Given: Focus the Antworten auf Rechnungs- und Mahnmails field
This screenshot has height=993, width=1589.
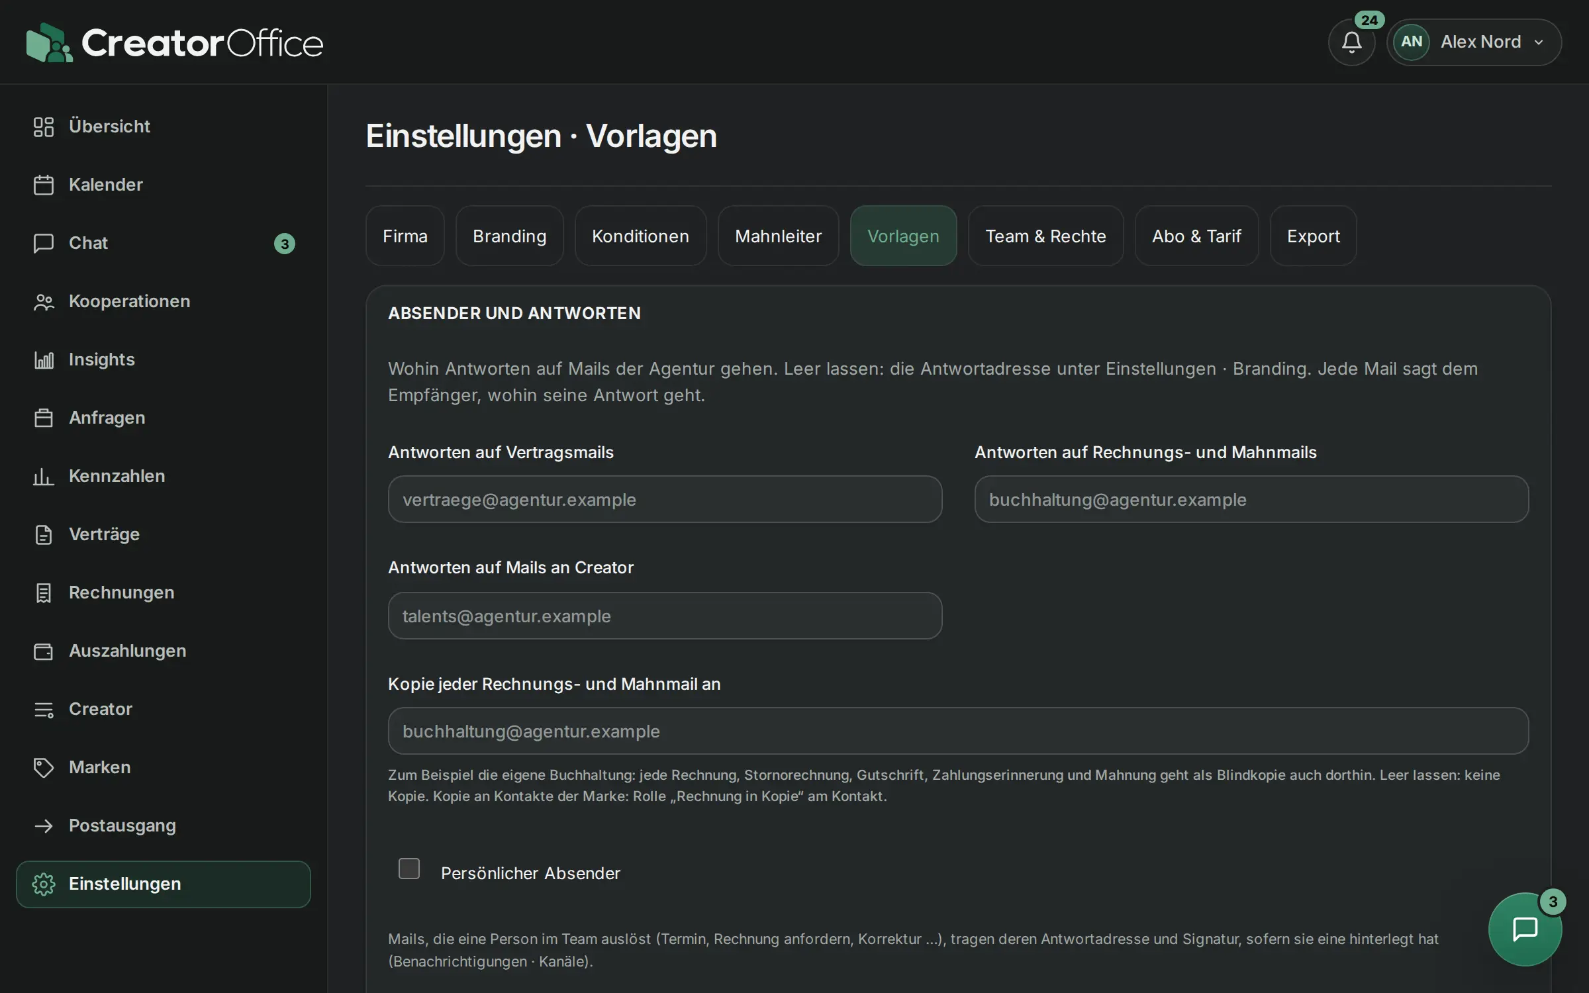Looking at the screenshot, I should [1251, 499].
